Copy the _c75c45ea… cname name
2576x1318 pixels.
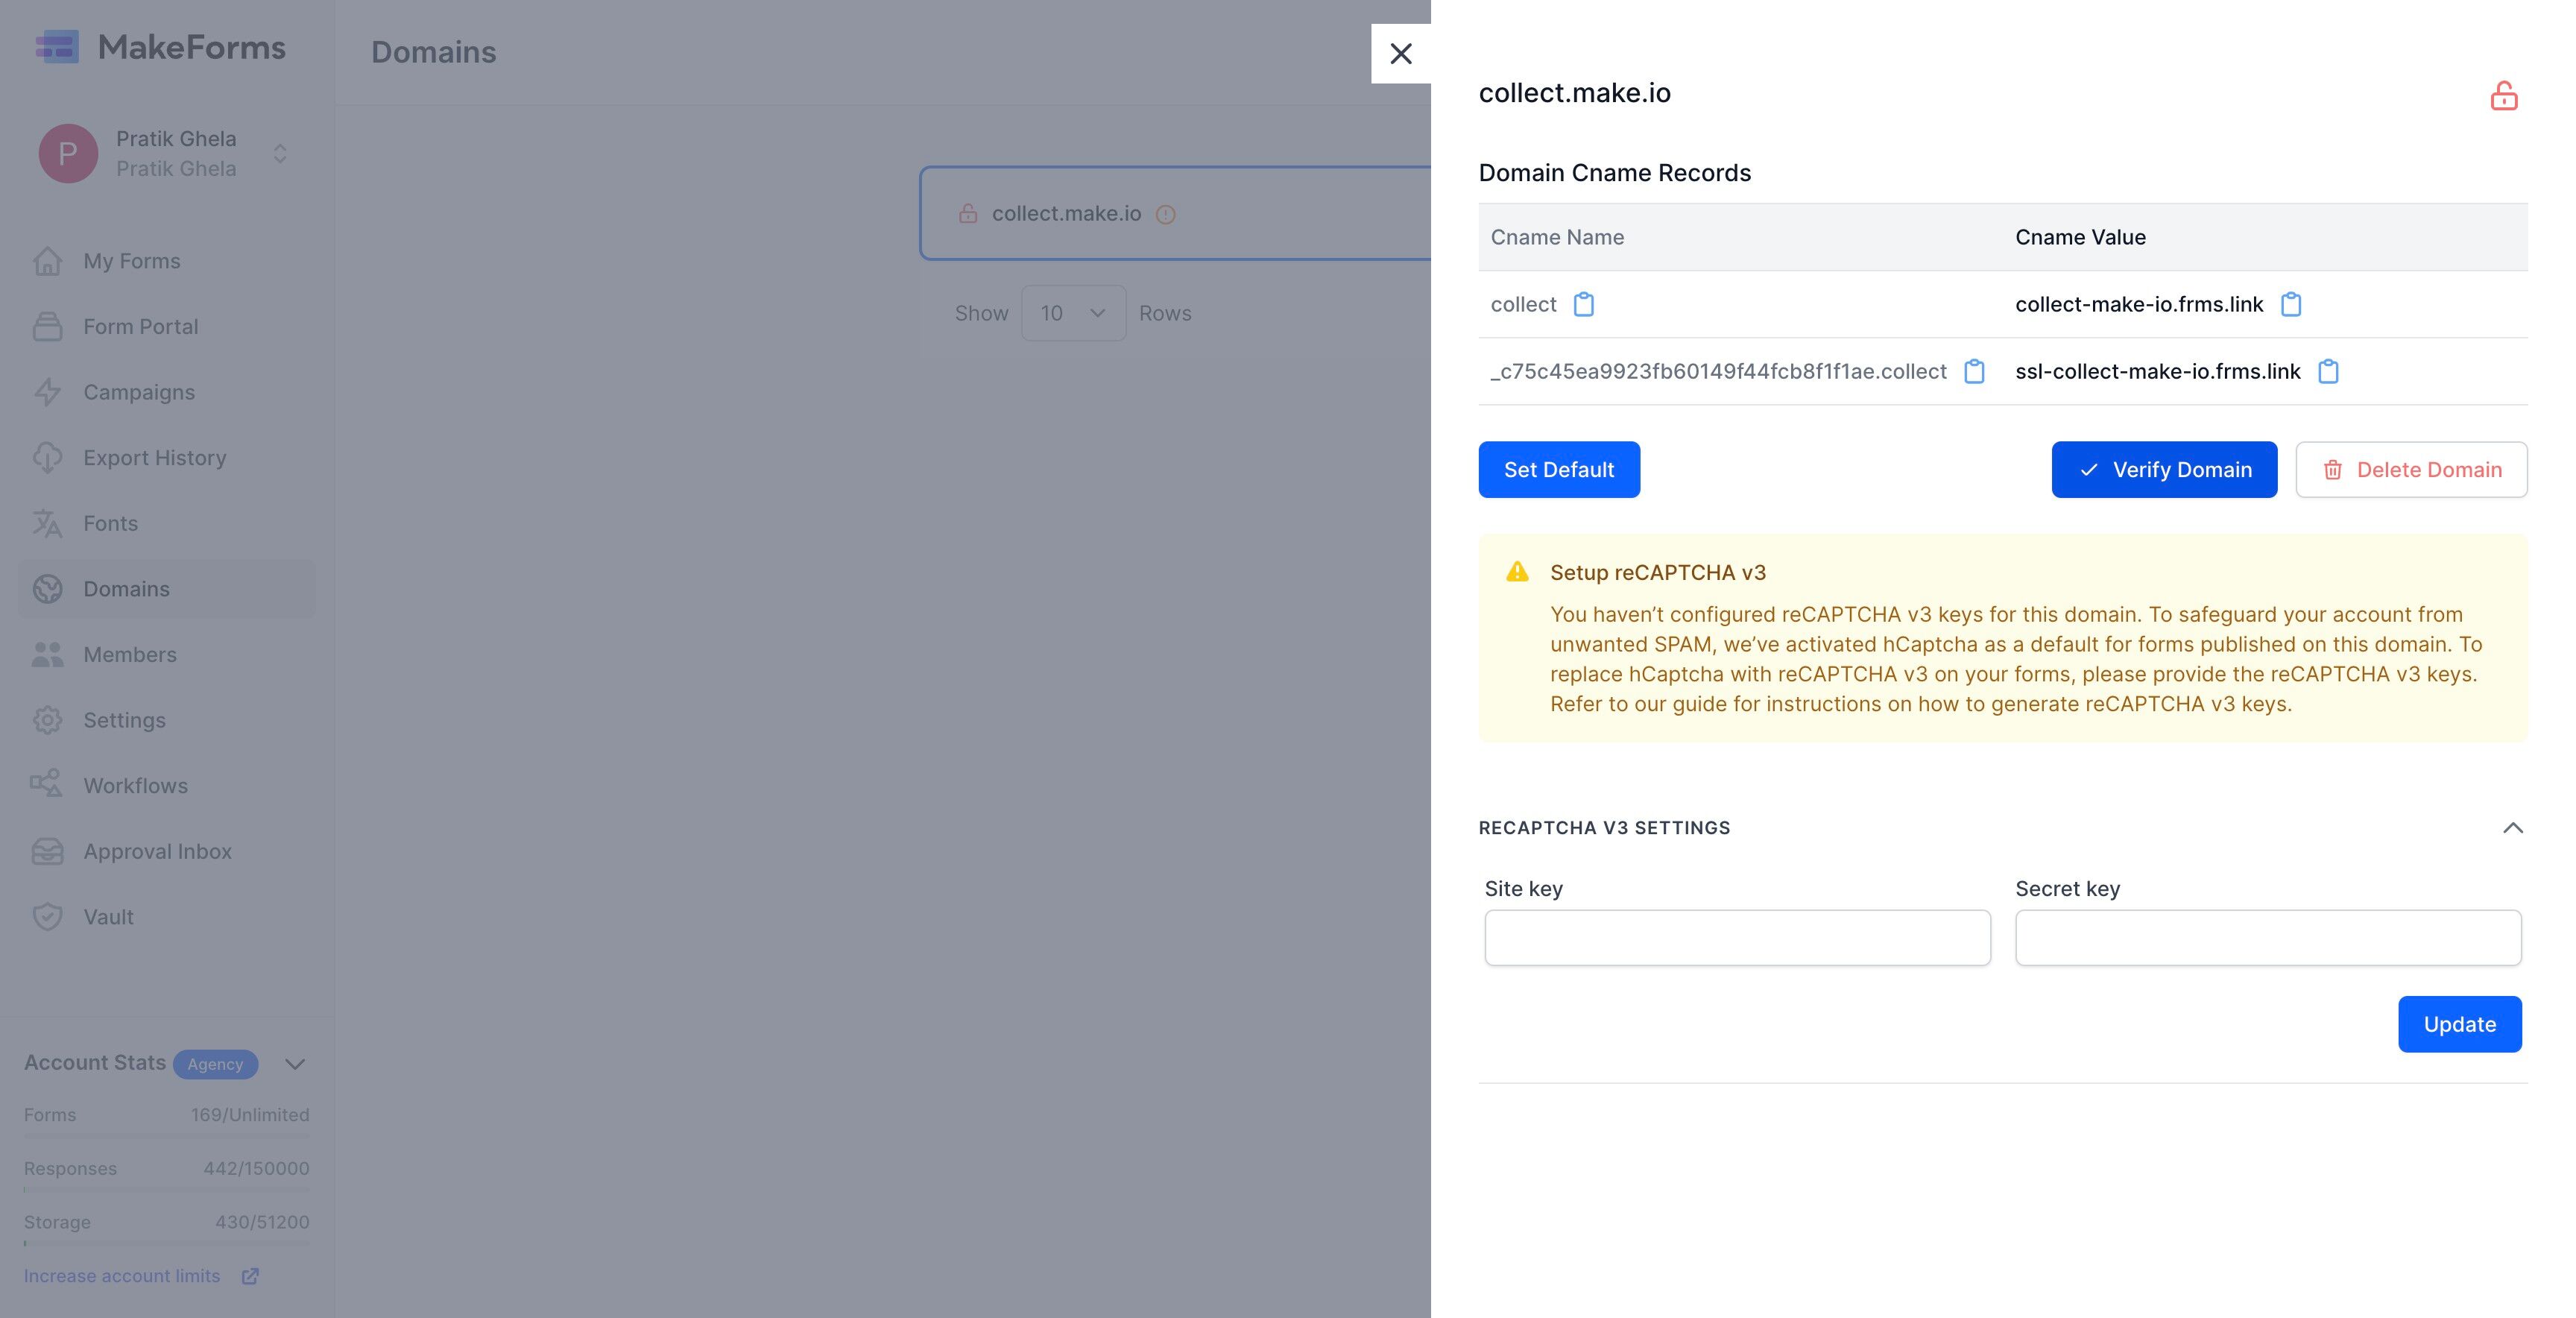coord(1974,371)
